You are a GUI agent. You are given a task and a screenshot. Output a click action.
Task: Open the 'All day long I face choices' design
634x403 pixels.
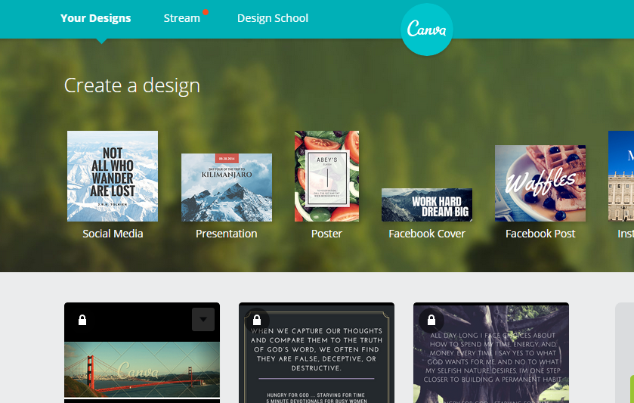[491, 353]
